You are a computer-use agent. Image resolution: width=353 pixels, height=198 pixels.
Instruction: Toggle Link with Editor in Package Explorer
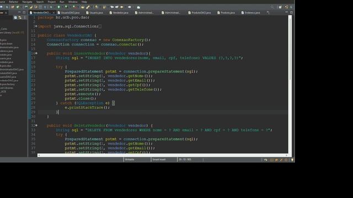pyautogui.click(x=20, y=18)
